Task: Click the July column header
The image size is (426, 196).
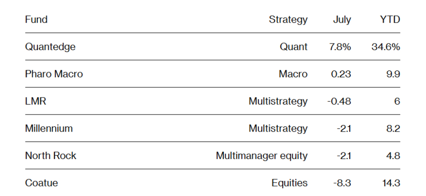Action: 342,19
